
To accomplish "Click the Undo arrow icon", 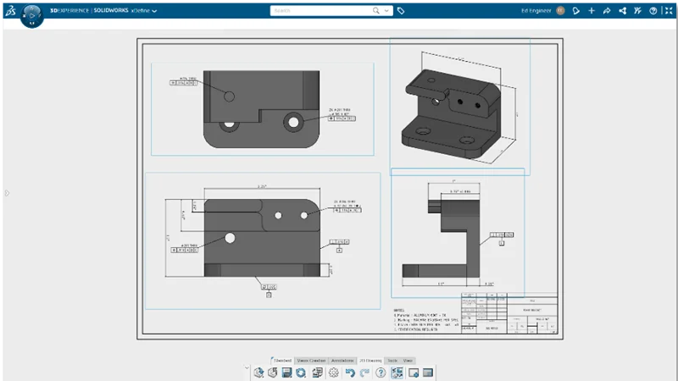I will coord(349,373).
